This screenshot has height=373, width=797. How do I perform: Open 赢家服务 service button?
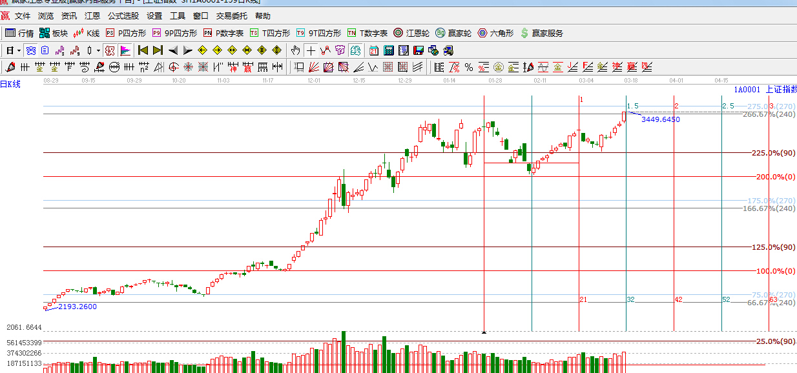point(541,33)
